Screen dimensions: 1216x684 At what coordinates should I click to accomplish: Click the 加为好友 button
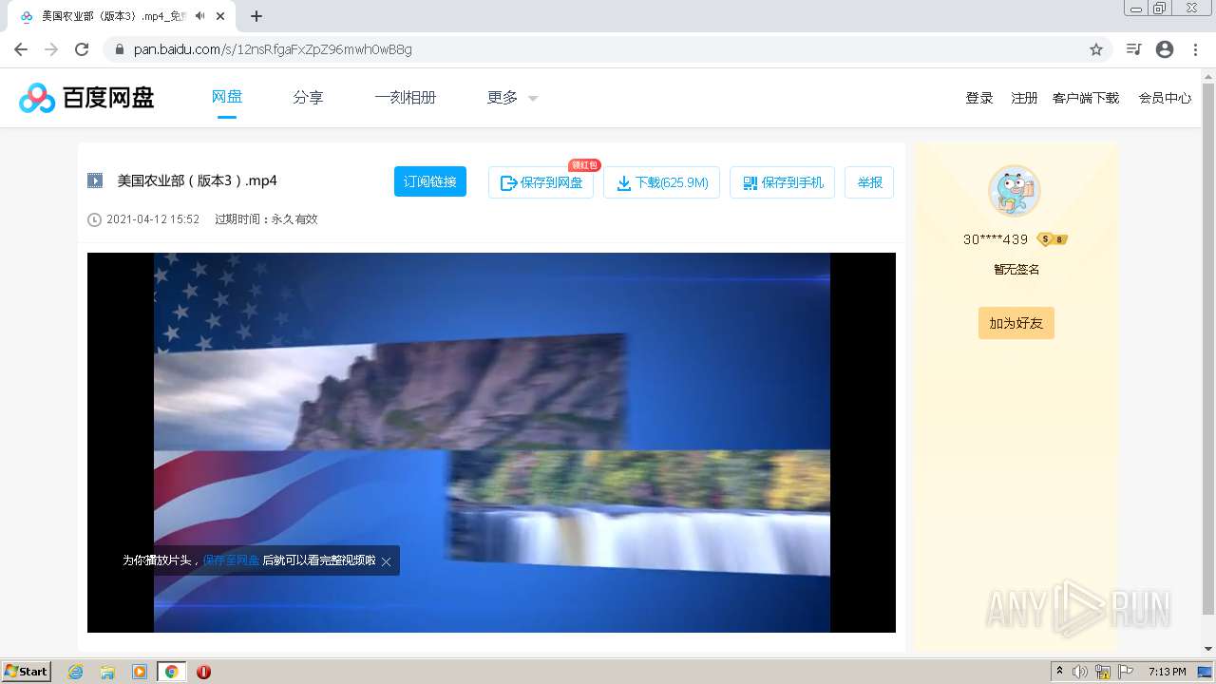coord(1016,323)
